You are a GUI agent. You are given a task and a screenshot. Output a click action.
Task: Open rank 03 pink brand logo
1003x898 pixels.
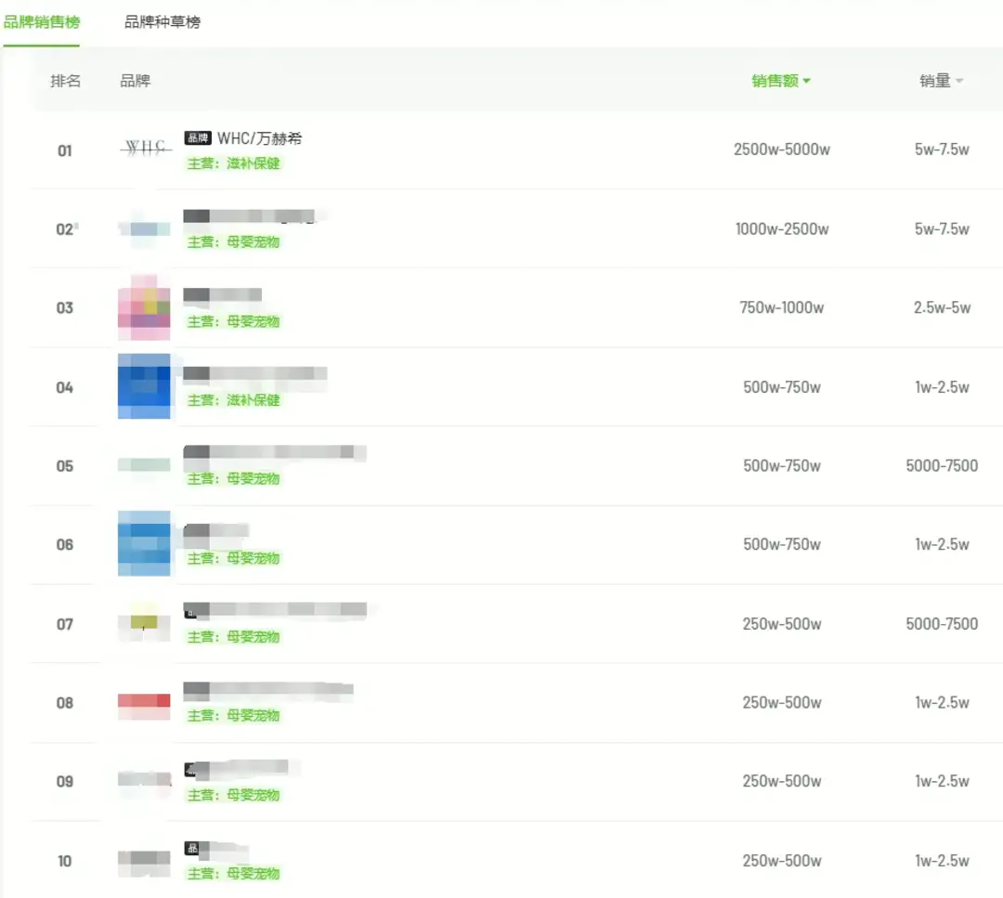pyautogui.click(x=144, y=307)
